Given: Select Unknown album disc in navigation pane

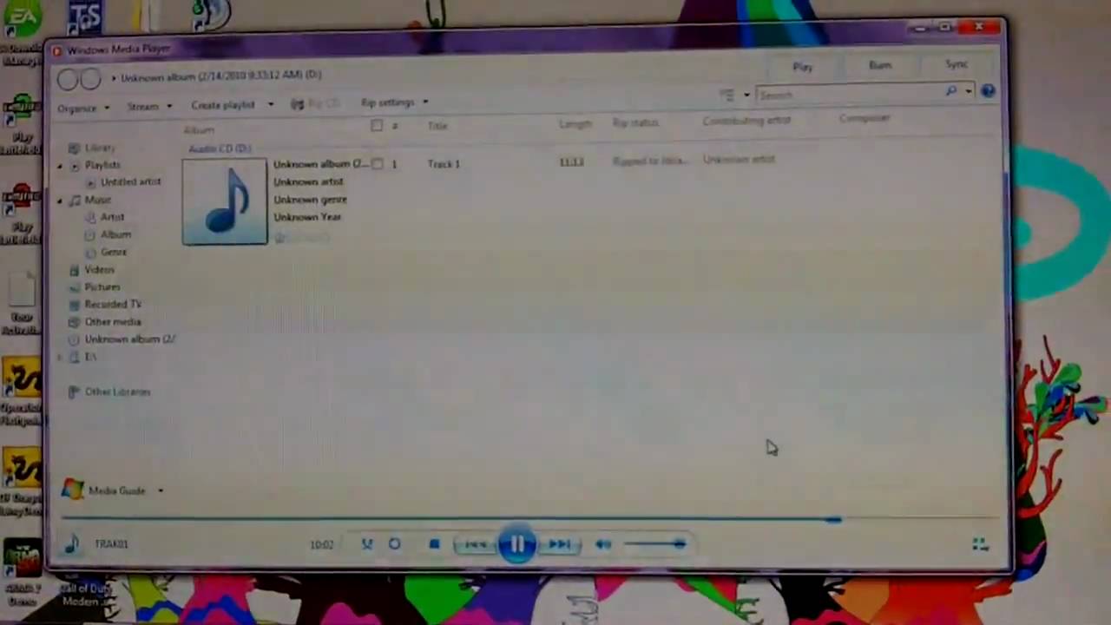Looking at the screenshot, I should [129, 339].
